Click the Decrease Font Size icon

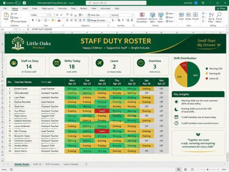(x=61, y=15)
